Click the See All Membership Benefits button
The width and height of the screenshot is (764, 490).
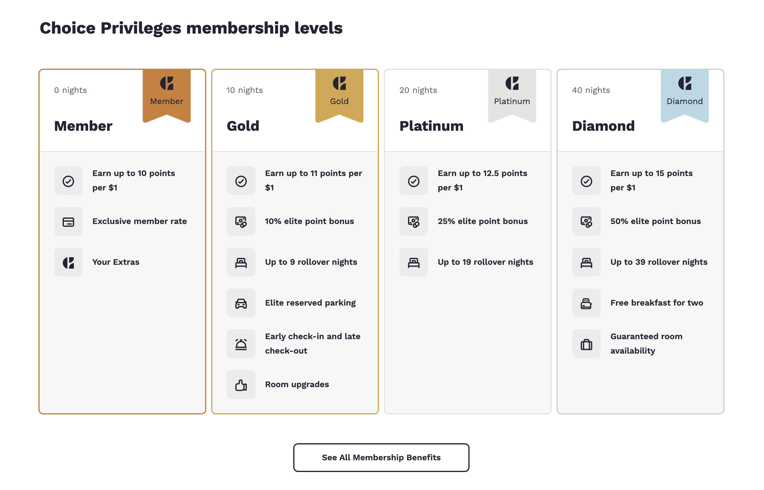tap(381, 458)
